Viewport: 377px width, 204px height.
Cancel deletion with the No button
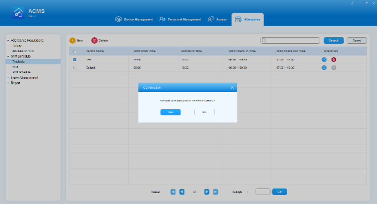point(205,112)
